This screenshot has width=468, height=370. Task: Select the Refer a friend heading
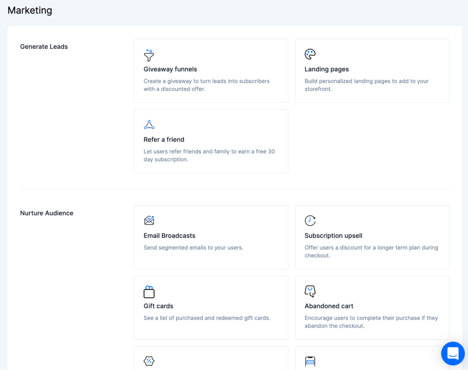[x=164, y=140]
